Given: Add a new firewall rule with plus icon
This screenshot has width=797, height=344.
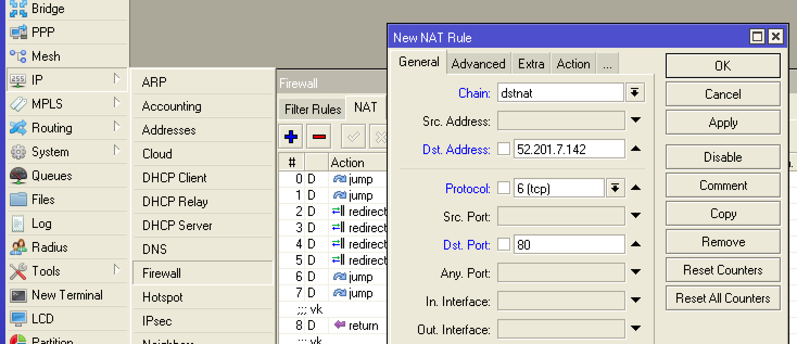Looking at the screenshot, I should pos(291,137).
